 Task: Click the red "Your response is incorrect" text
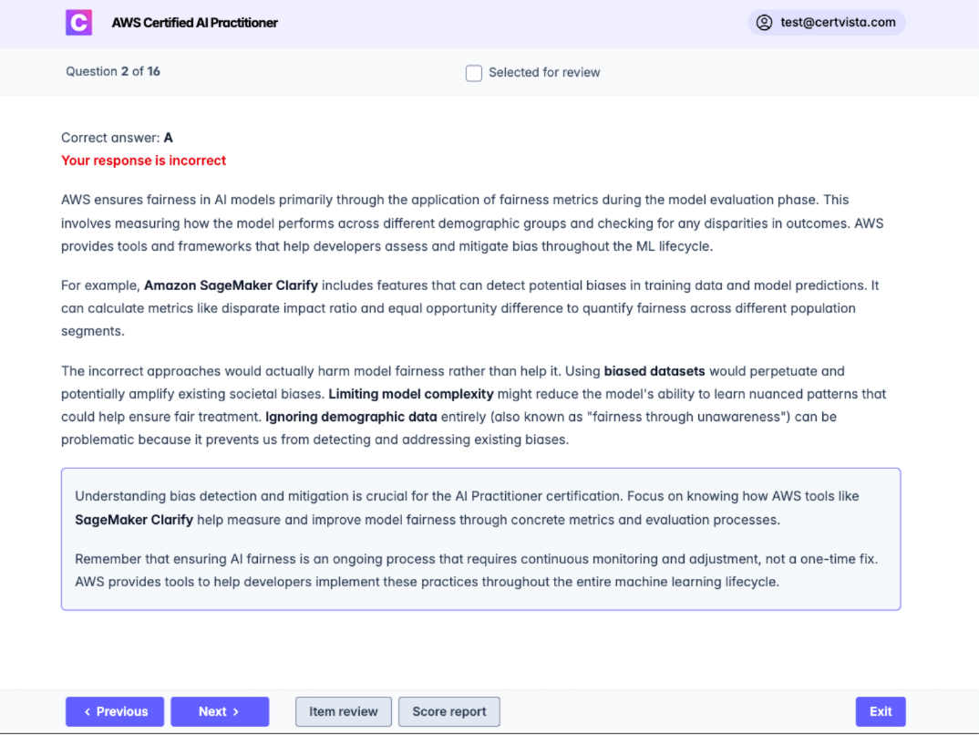point(143,160)
